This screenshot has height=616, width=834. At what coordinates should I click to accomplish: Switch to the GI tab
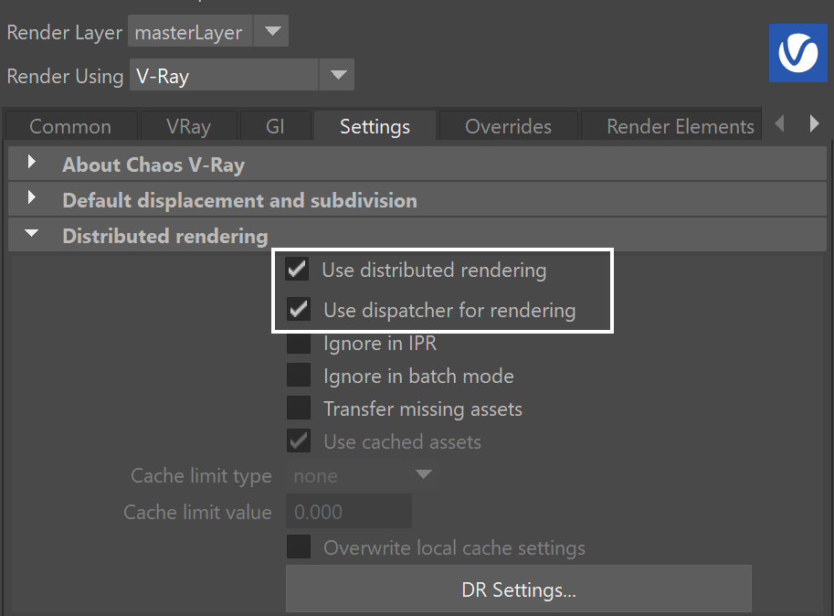click(x=275, y=127)
